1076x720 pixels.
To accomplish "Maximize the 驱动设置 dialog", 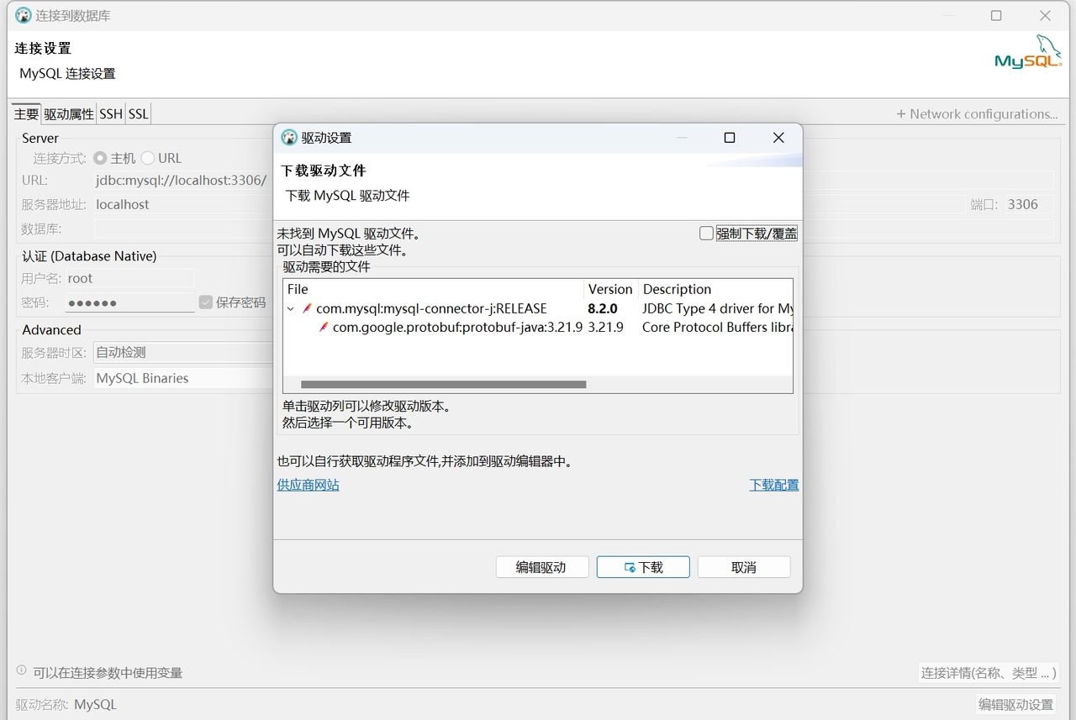I will [x=730, y=138].
